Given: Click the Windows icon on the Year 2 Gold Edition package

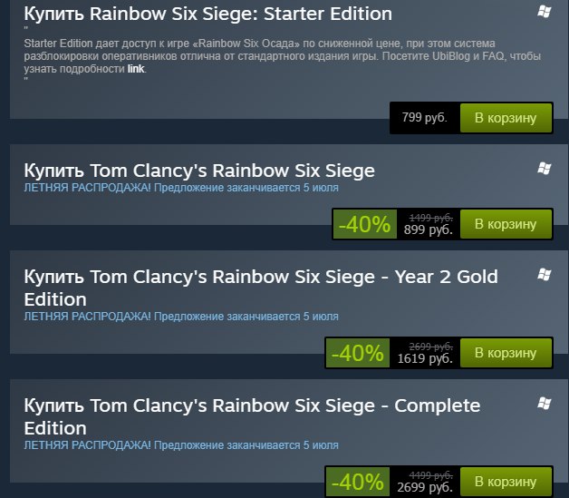Looking at the screenshot, I should [544, 275].
